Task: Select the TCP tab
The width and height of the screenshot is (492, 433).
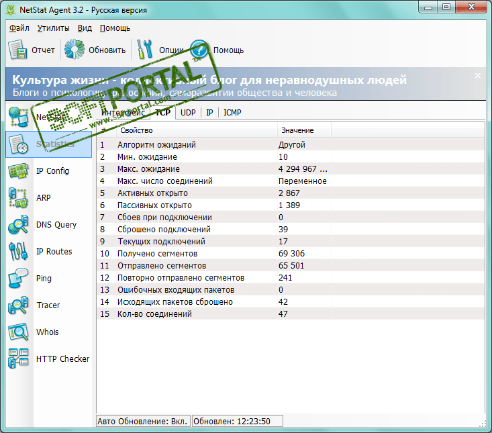Action: pos(163,113)
